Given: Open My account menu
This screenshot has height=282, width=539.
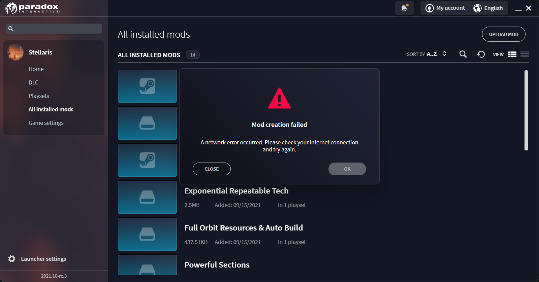Looking at the screenshot, I should [x=445, y=8].
